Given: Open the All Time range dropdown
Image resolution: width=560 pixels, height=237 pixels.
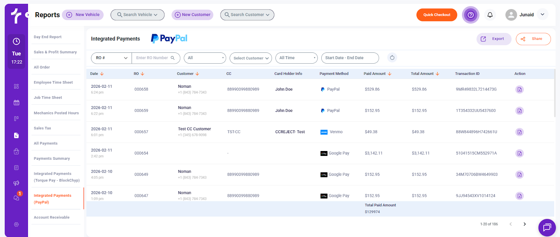Looking at the screenshot, I should (296, 58).
